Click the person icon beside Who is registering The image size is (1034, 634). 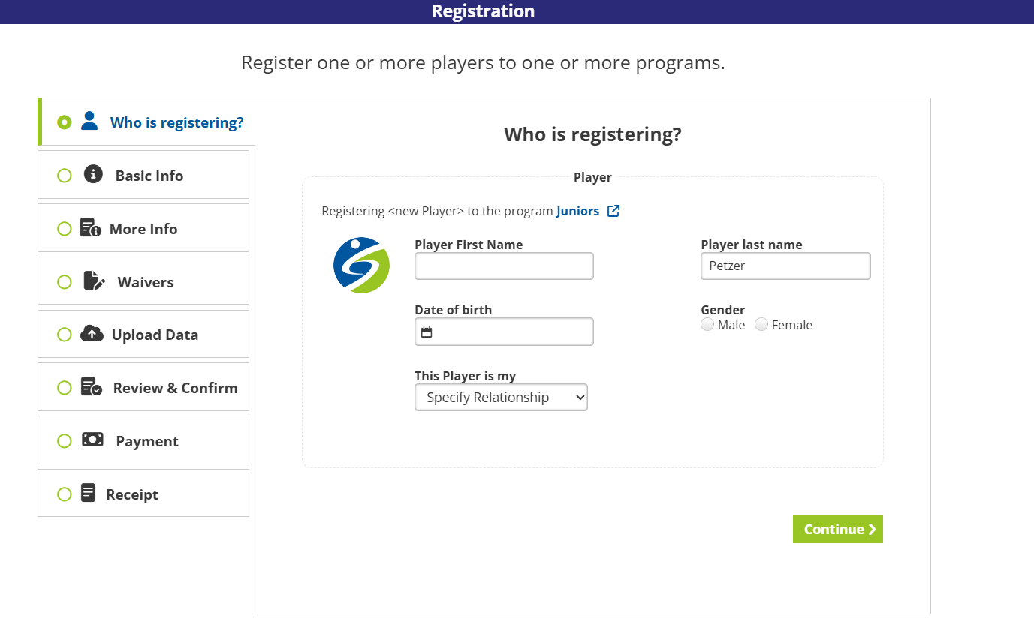pos(89,121)
